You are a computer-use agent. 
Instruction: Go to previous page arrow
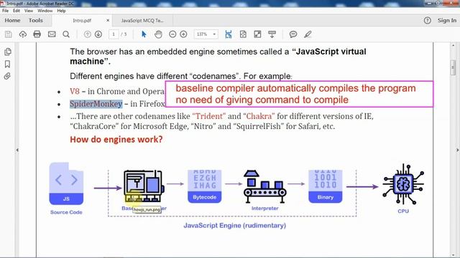[87, 34]
